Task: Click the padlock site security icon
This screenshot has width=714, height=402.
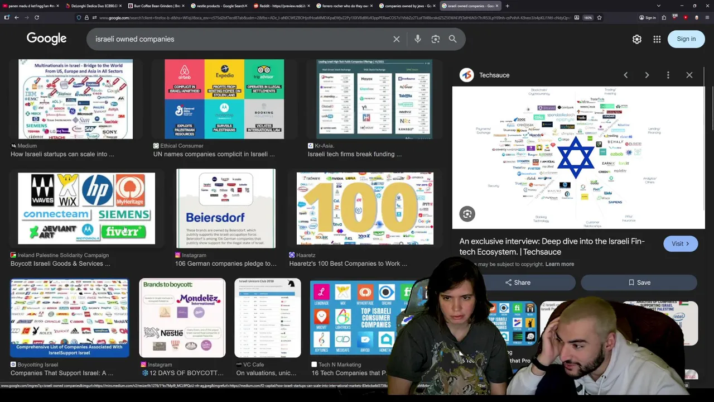Action: point(86,17)
